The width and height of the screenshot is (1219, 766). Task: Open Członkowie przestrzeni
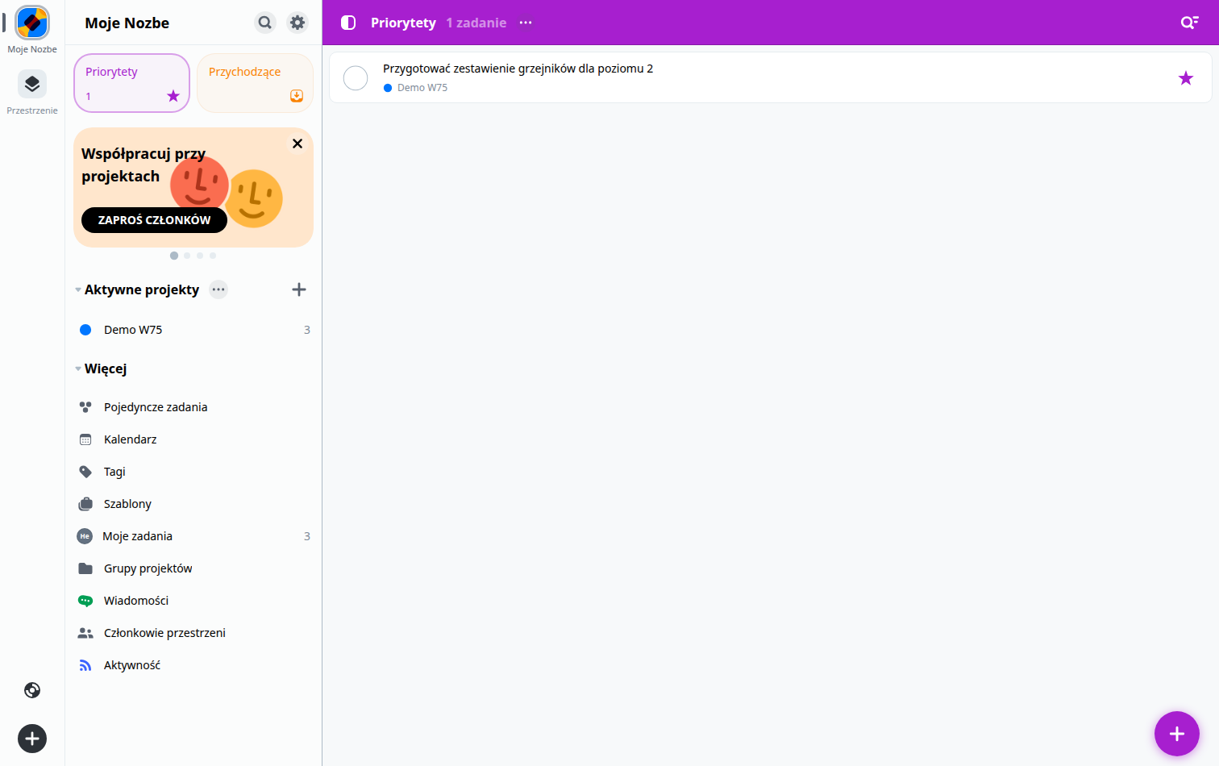pyautogui.click(x=193, y=633)
